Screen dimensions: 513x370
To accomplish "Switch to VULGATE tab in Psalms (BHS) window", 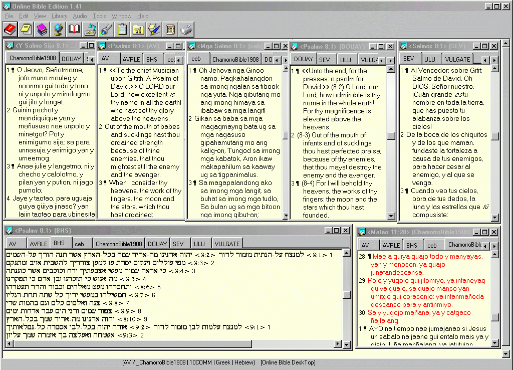I will pos(227,244).
